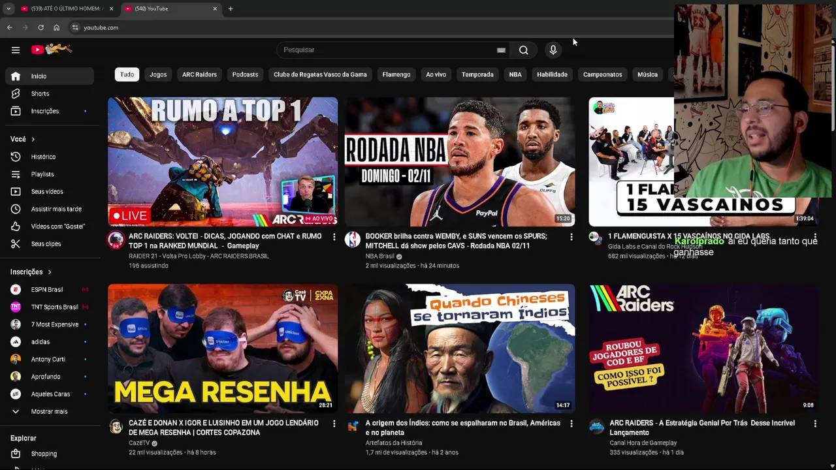Select the Jogos filter chip
This screenshot has width=836, height=470.
158,74
